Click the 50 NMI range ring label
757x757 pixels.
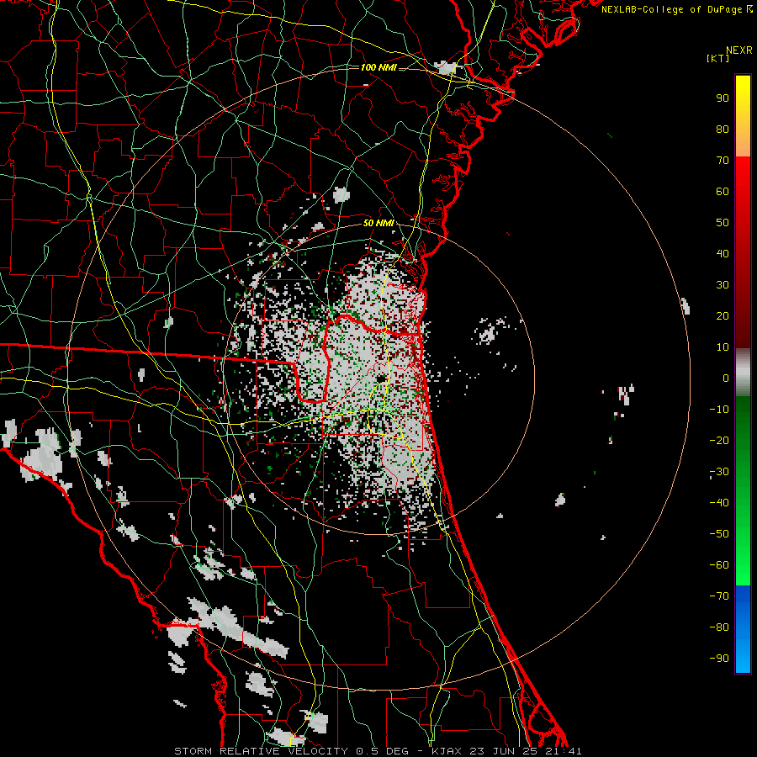[378, 223]
